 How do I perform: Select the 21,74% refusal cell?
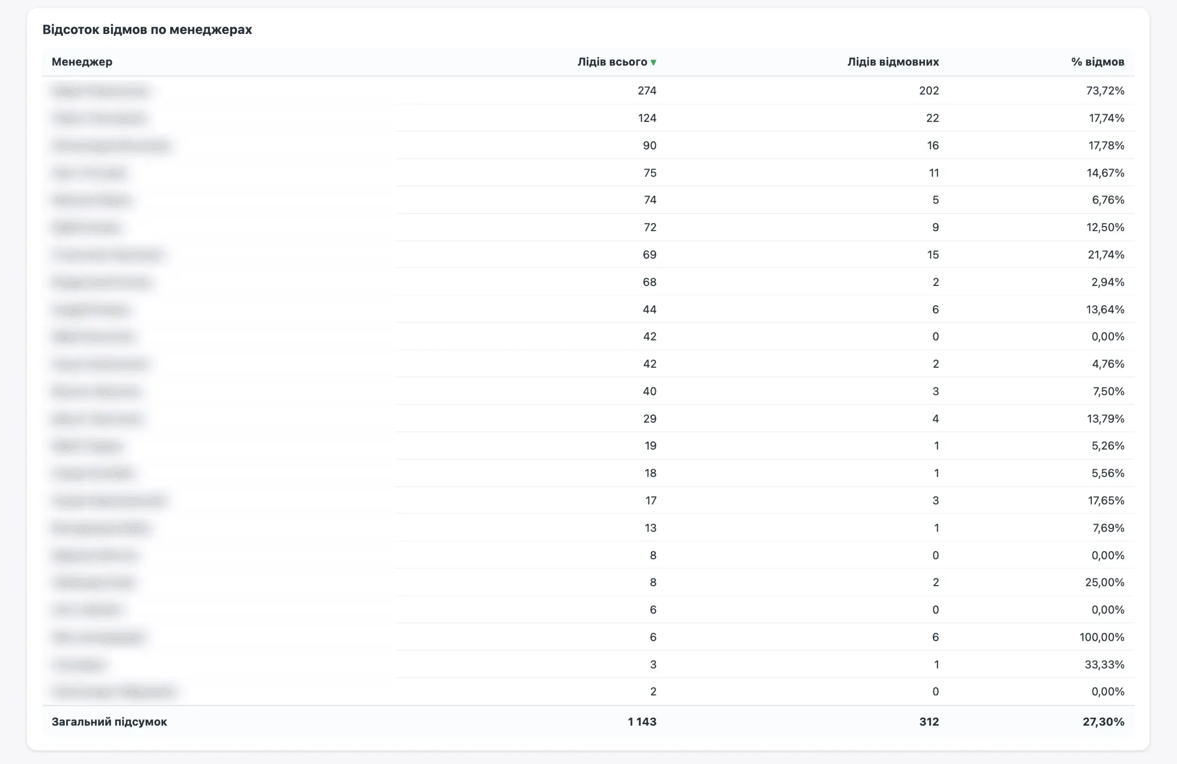[x=1106, y=255]
